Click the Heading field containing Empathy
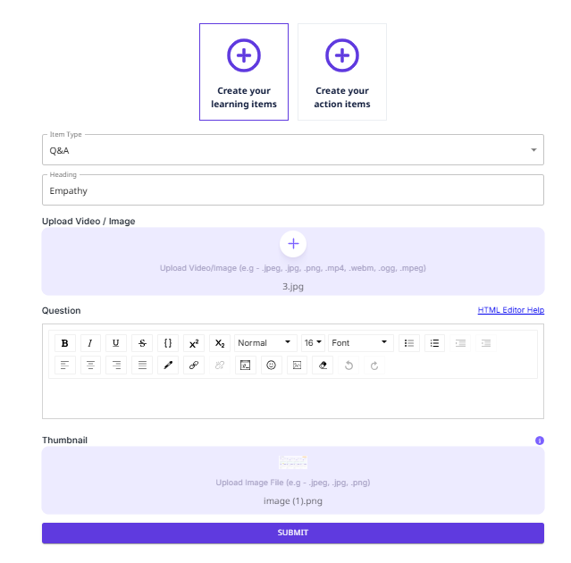The height and width of the screenshot is (563, 571). [292, 190]
